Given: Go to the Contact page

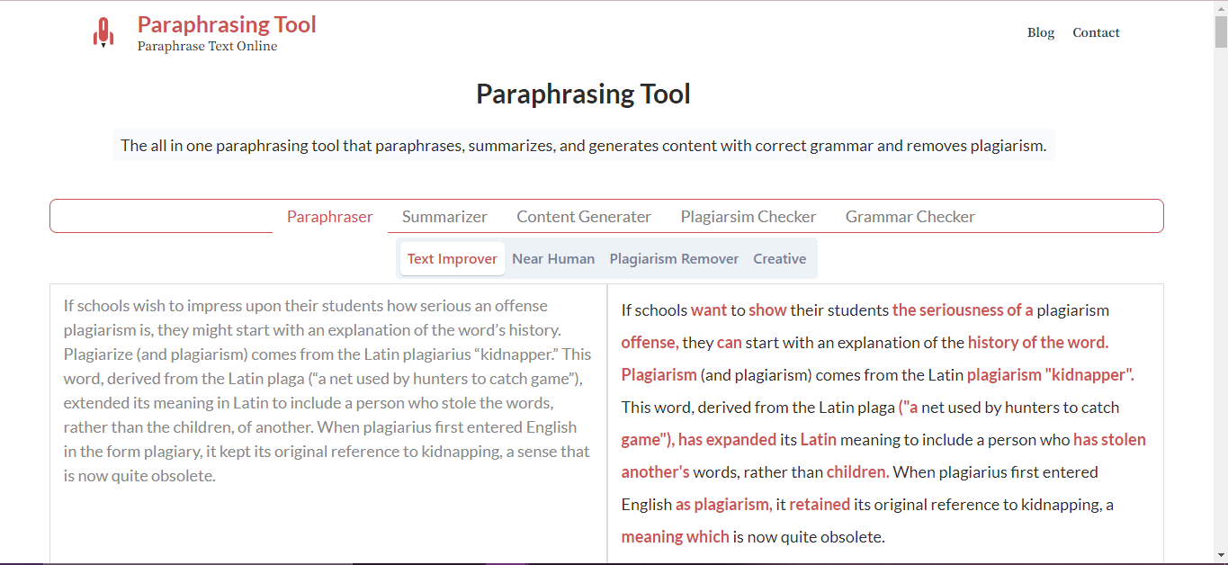Looking at the screenshot, I should 1096,32.
